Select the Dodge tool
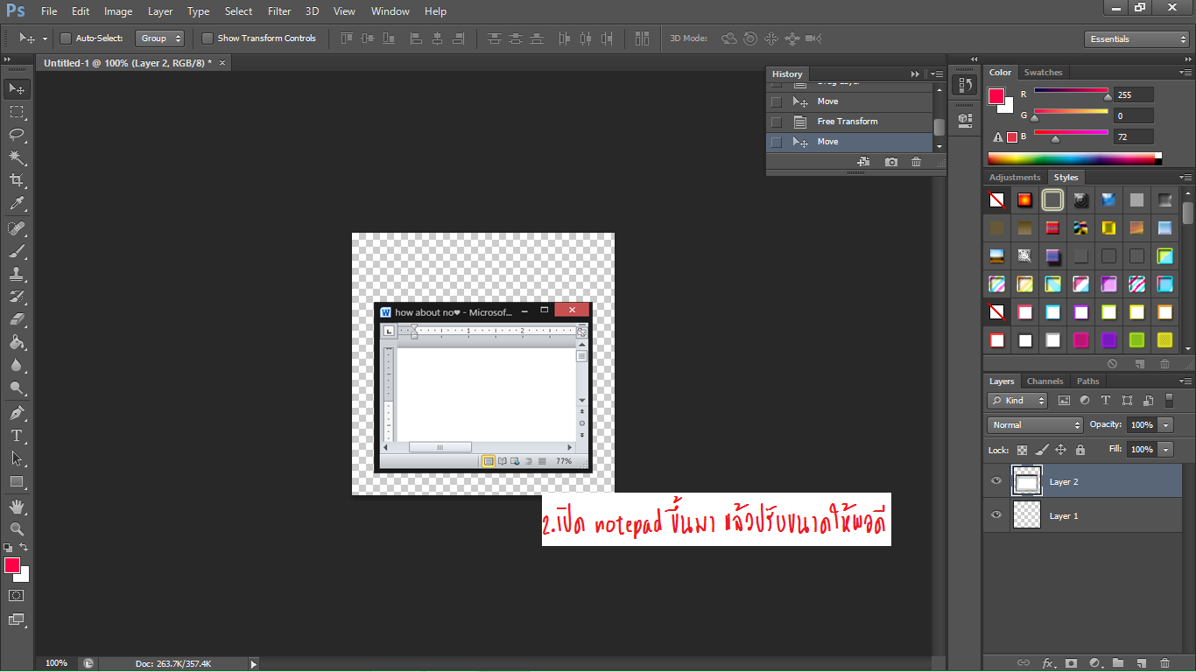 pyautogui.click(x=17, y=388)
